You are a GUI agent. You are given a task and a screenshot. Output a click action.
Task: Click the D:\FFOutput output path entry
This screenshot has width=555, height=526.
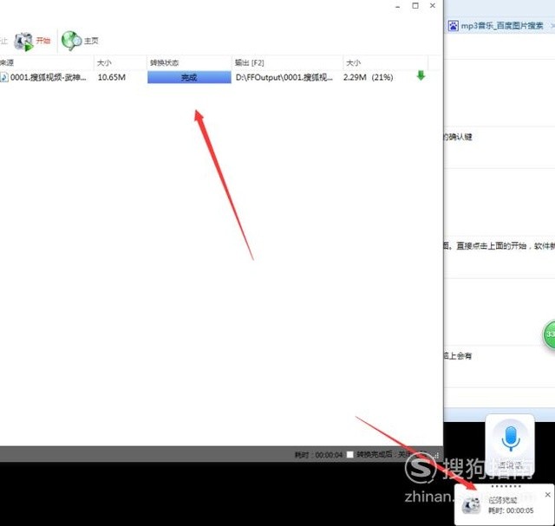284,77
